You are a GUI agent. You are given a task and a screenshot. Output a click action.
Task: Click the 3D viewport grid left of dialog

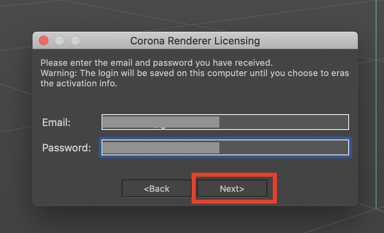[16, 119]
